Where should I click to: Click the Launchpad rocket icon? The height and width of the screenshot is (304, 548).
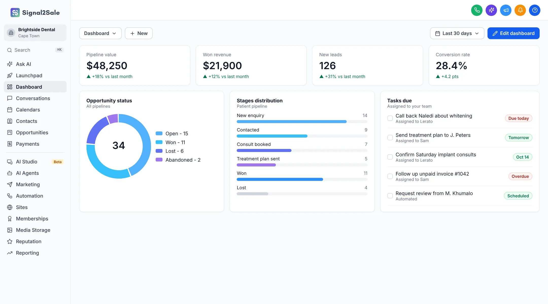tap(10, 75)
